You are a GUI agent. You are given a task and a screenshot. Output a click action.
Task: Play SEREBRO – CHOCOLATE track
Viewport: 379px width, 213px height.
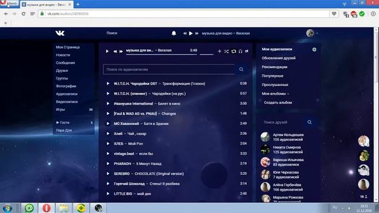pos(108,173)
